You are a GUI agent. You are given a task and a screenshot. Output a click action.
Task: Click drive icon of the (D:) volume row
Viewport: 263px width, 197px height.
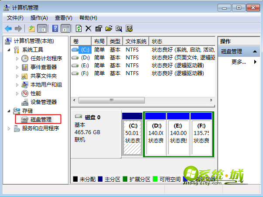click(75, 58)
